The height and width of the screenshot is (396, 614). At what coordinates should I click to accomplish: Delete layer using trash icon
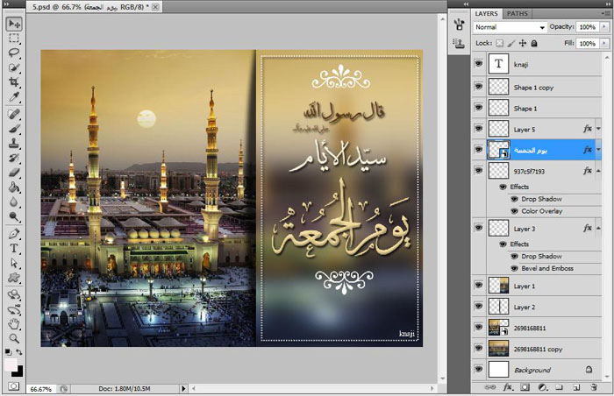[x=594, y=386]
